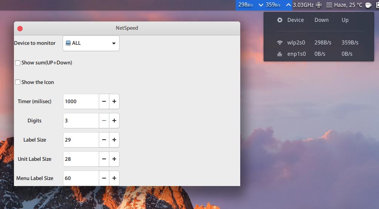Click the download arrow in top bar
Image resolution: width=379 pixels, height=209 pixels.
tap(261, 5)
